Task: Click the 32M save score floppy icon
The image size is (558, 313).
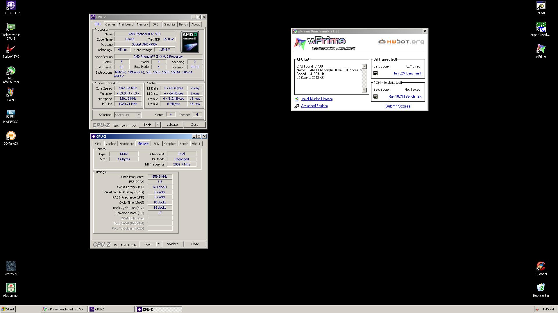Action: tap(375, 74)
